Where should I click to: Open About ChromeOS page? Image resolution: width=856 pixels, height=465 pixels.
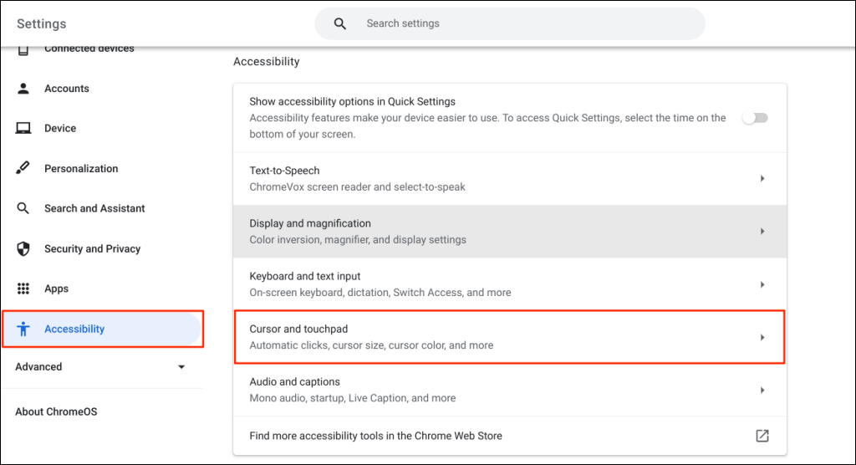[x=57, y=412]
